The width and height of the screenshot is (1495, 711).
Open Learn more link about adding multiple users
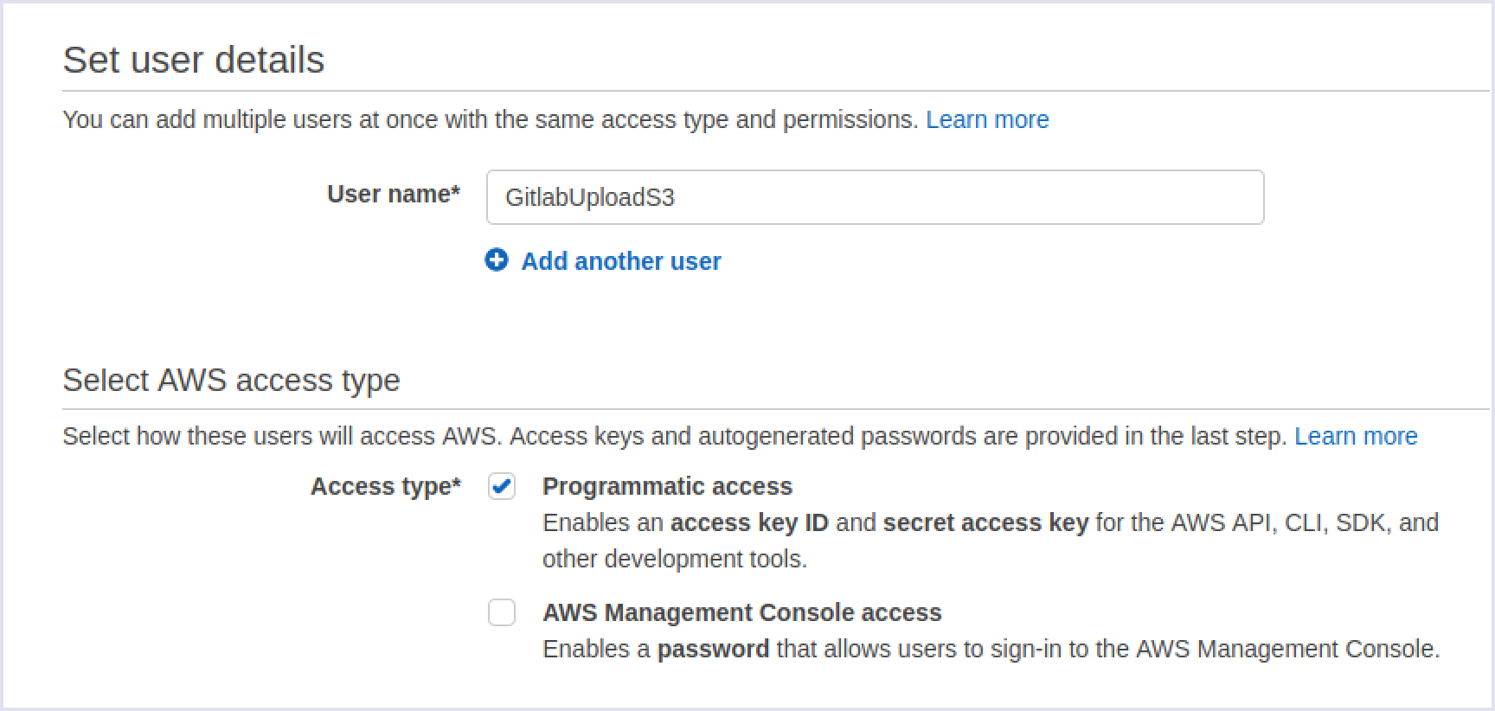coord(987,119)
